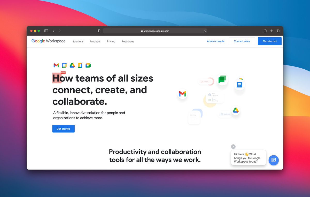The width and height of the screenshot is (310, 197).
Task: Click the 'Inbox' card in the illustration
Action: click(x=206, y=82)
